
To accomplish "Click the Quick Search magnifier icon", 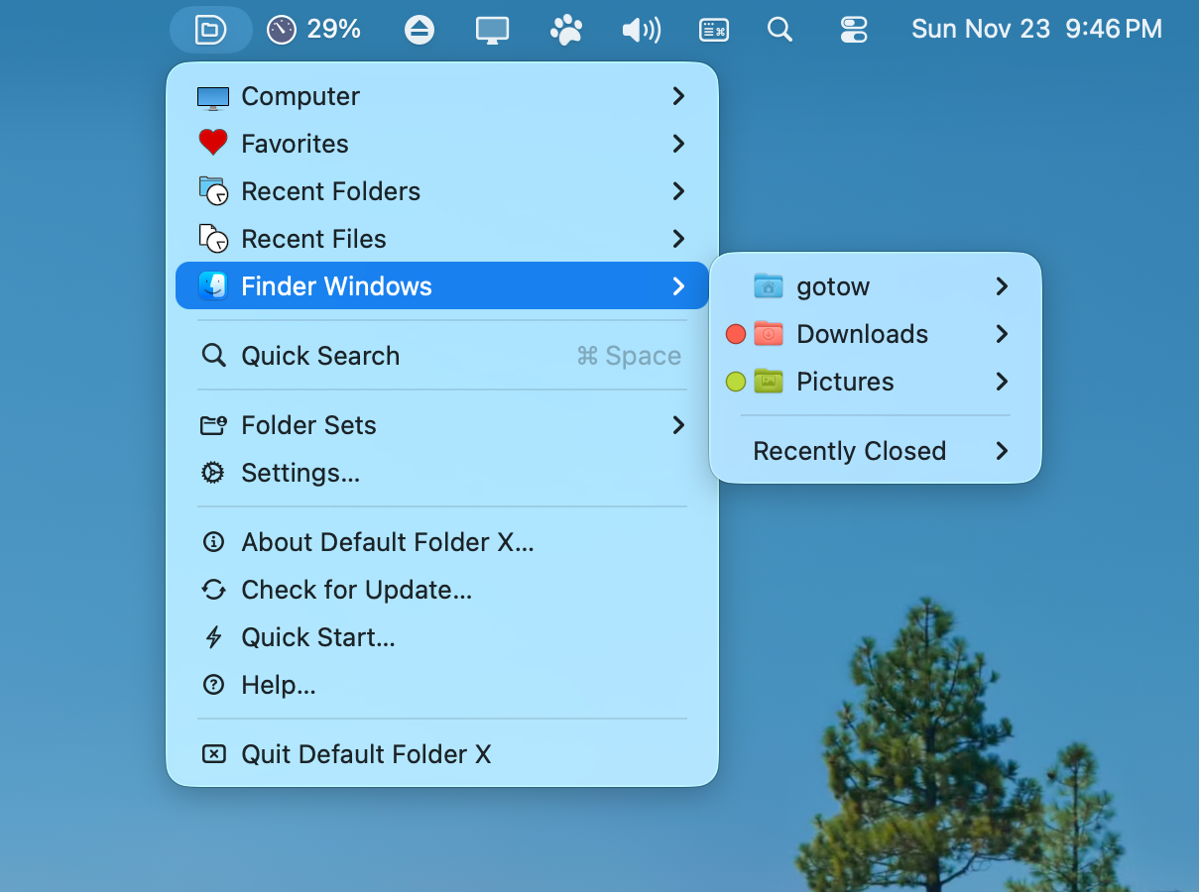I will [x=213, y=356].
